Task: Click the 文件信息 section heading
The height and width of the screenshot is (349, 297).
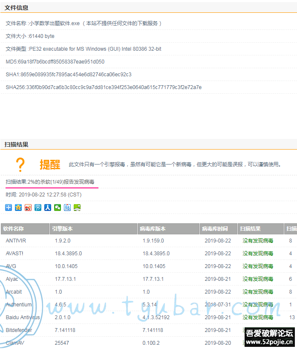Action: (x=17, y=8)
